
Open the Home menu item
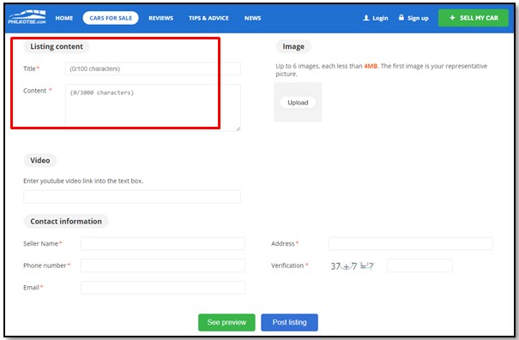click(64, 18)
